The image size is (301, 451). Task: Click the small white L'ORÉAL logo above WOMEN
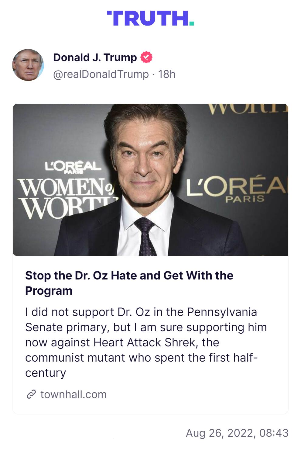[72, 167]
